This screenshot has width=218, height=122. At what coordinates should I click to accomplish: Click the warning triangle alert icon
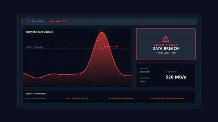point(166,39)
